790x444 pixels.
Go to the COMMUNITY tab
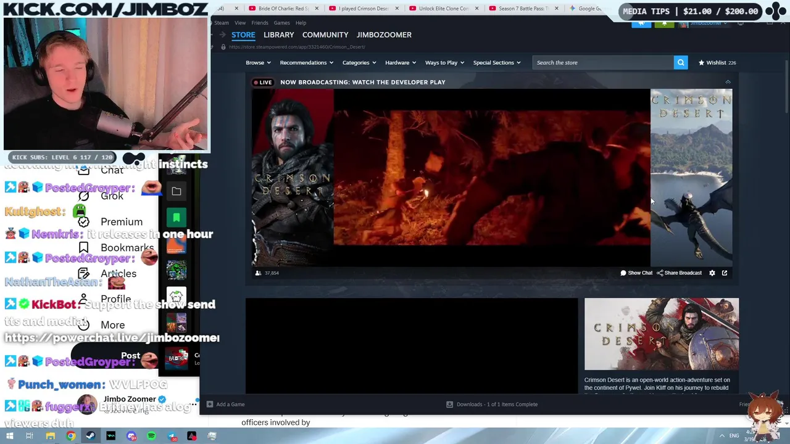coord(325,35)
